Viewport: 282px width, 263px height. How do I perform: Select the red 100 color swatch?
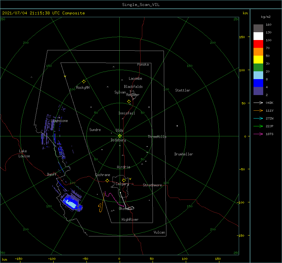258,44
